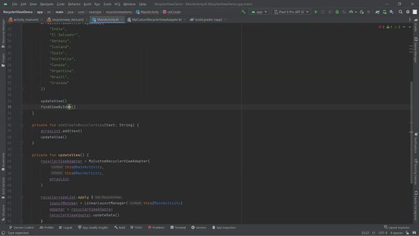The height and width of the screenshot is (236, 419).
Task: Open the TODO tool window
Action: pos(136,227)
